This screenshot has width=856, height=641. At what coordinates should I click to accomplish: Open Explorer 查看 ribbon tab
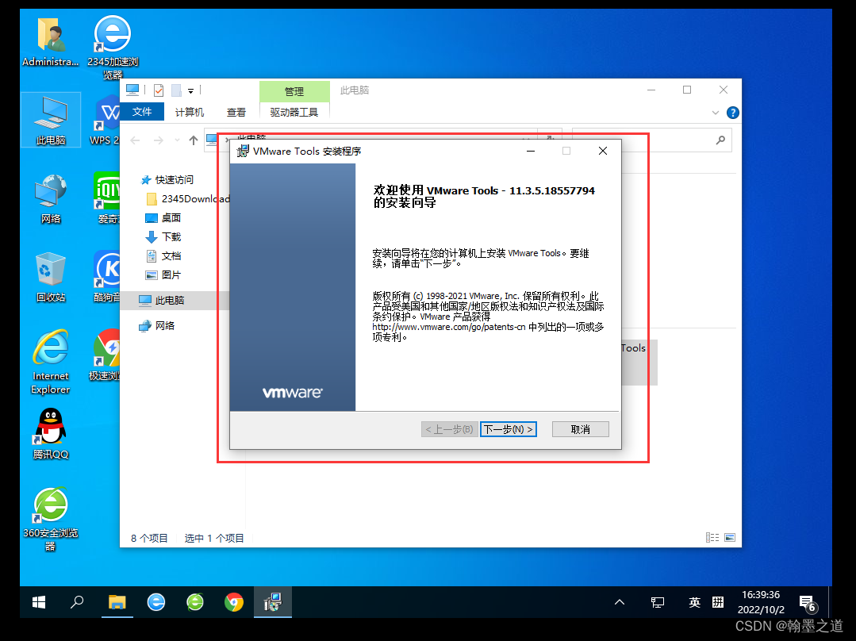coord(236,112)
